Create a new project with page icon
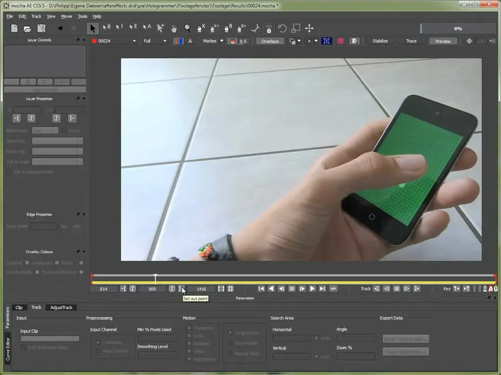The height and width of the screenshot is (375, 501). [14, 28]
